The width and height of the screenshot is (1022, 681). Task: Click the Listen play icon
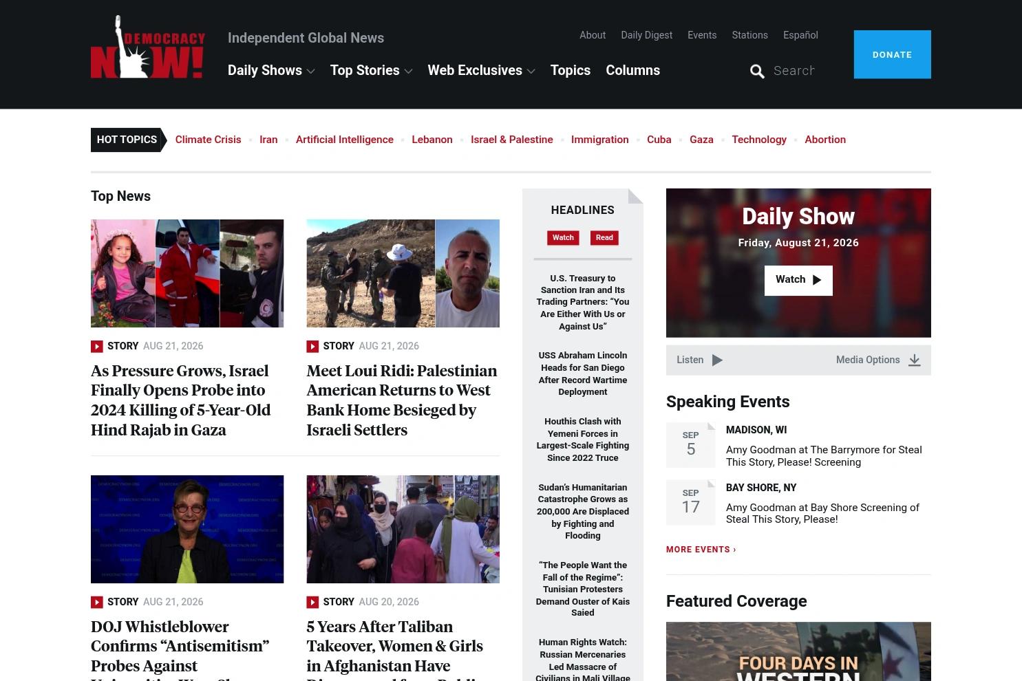(x=717, y=360)
